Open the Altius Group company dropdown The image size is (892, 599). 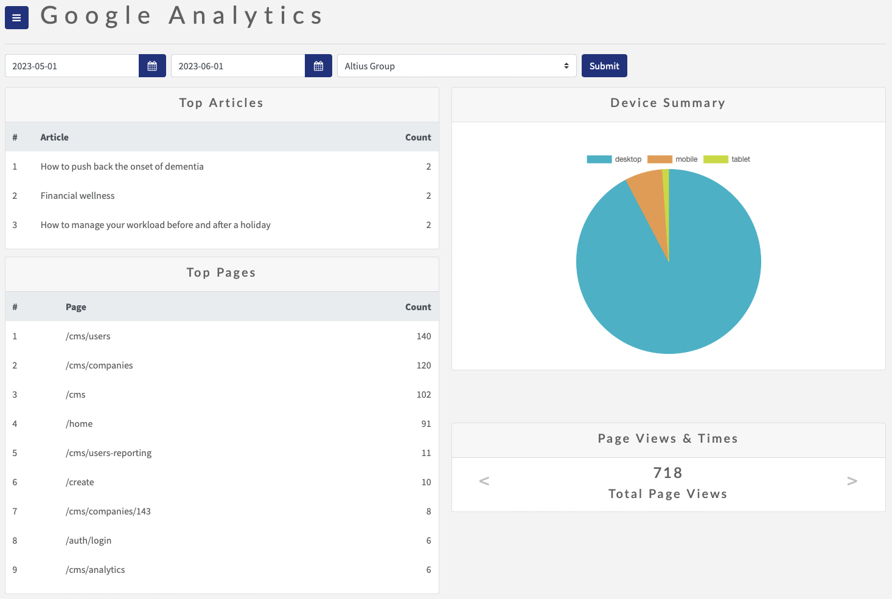pos(456,65)
